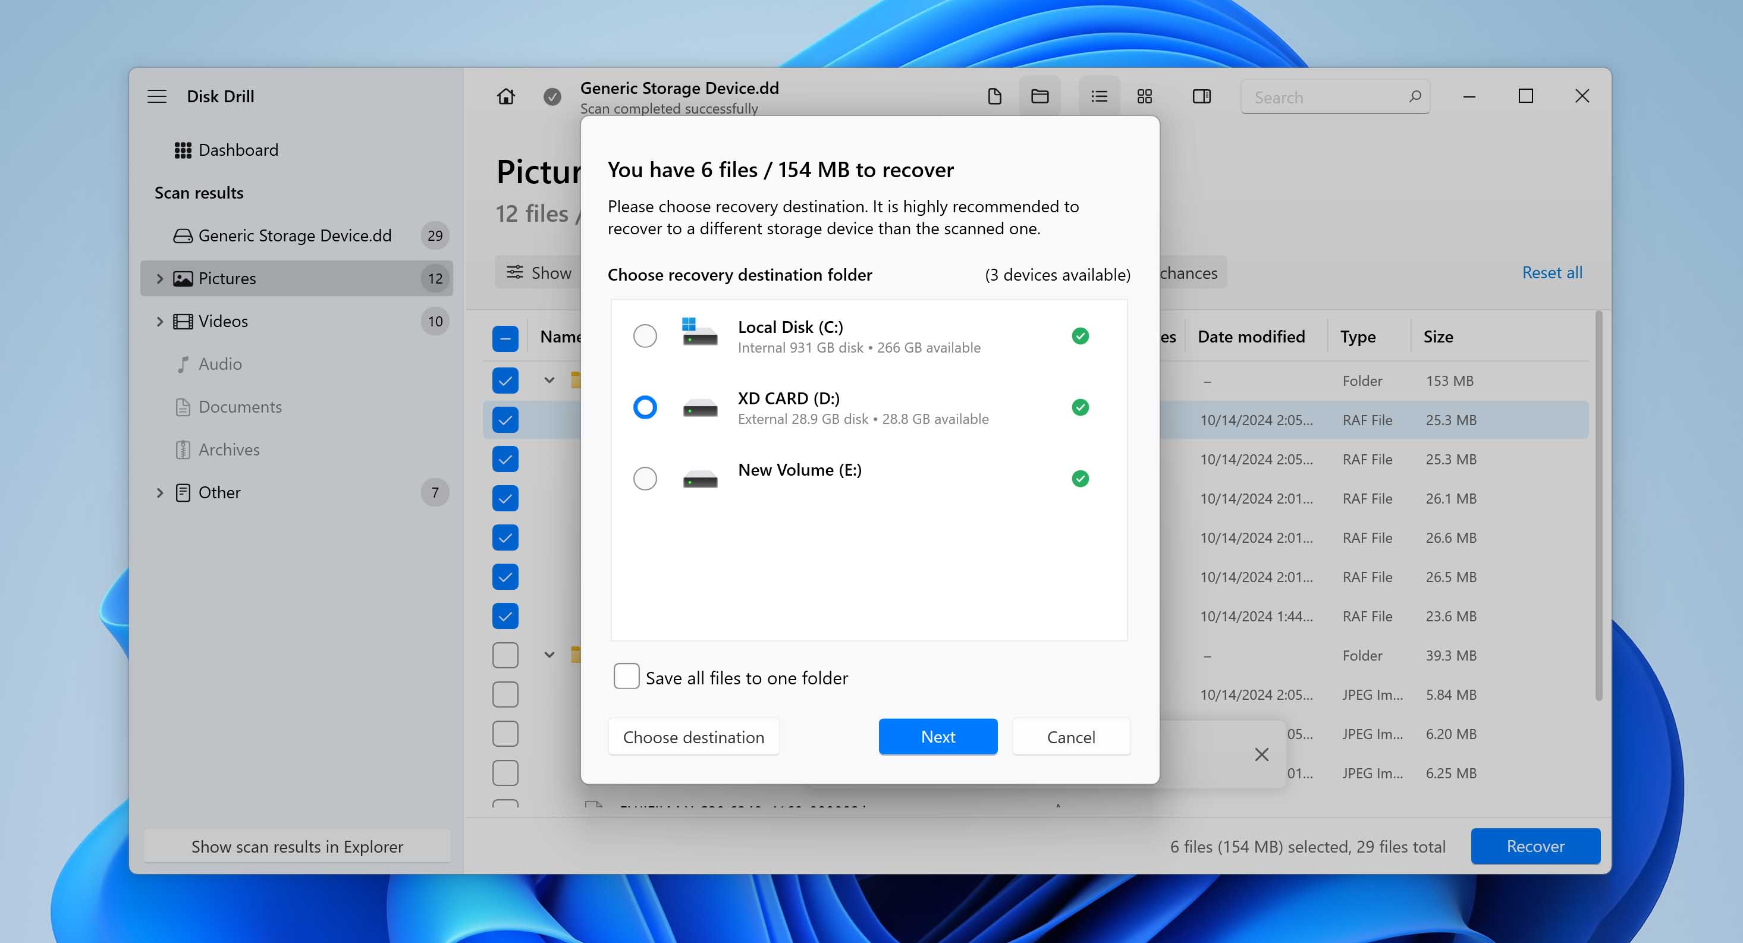Screen dimensions: 1743x943
Task: Open the Dashboard section
Action: click(296, 150)
